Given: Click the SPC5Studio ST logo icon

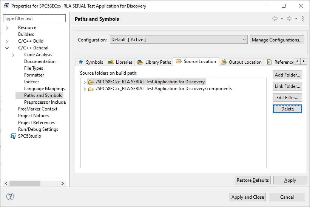Looking at the screenshot, I should (14, 136).
